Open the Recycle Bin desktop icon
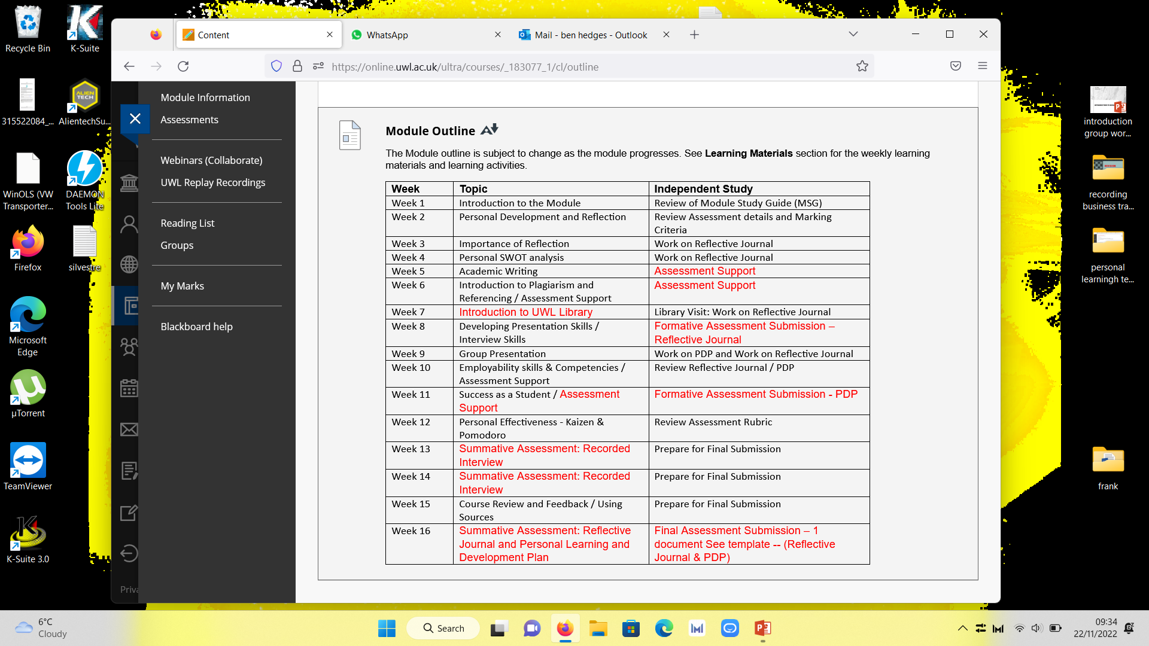Image resolution: width=1149 pixels, height=646 pixels. (x=28, y=29)
